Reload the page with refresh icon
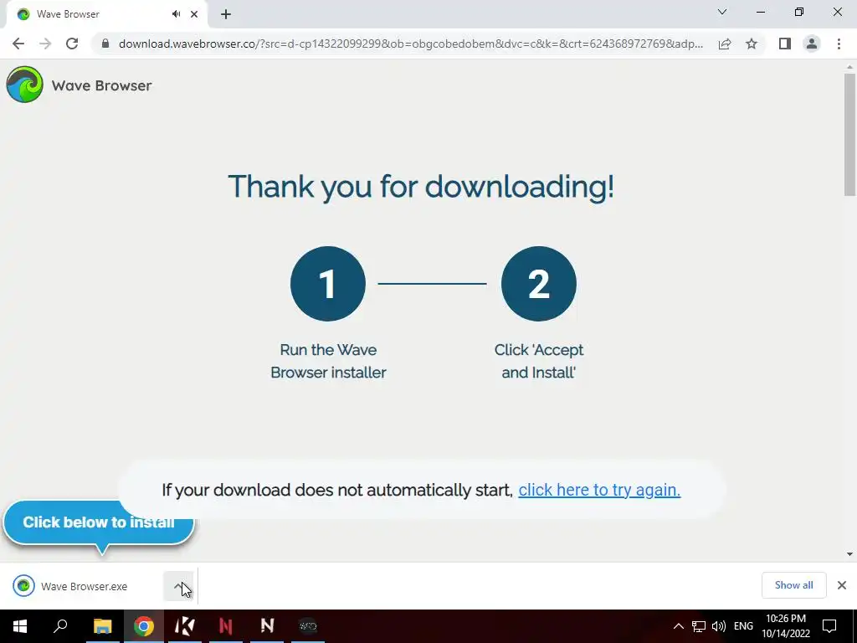The image size is (857, 643). pos(72,44)
